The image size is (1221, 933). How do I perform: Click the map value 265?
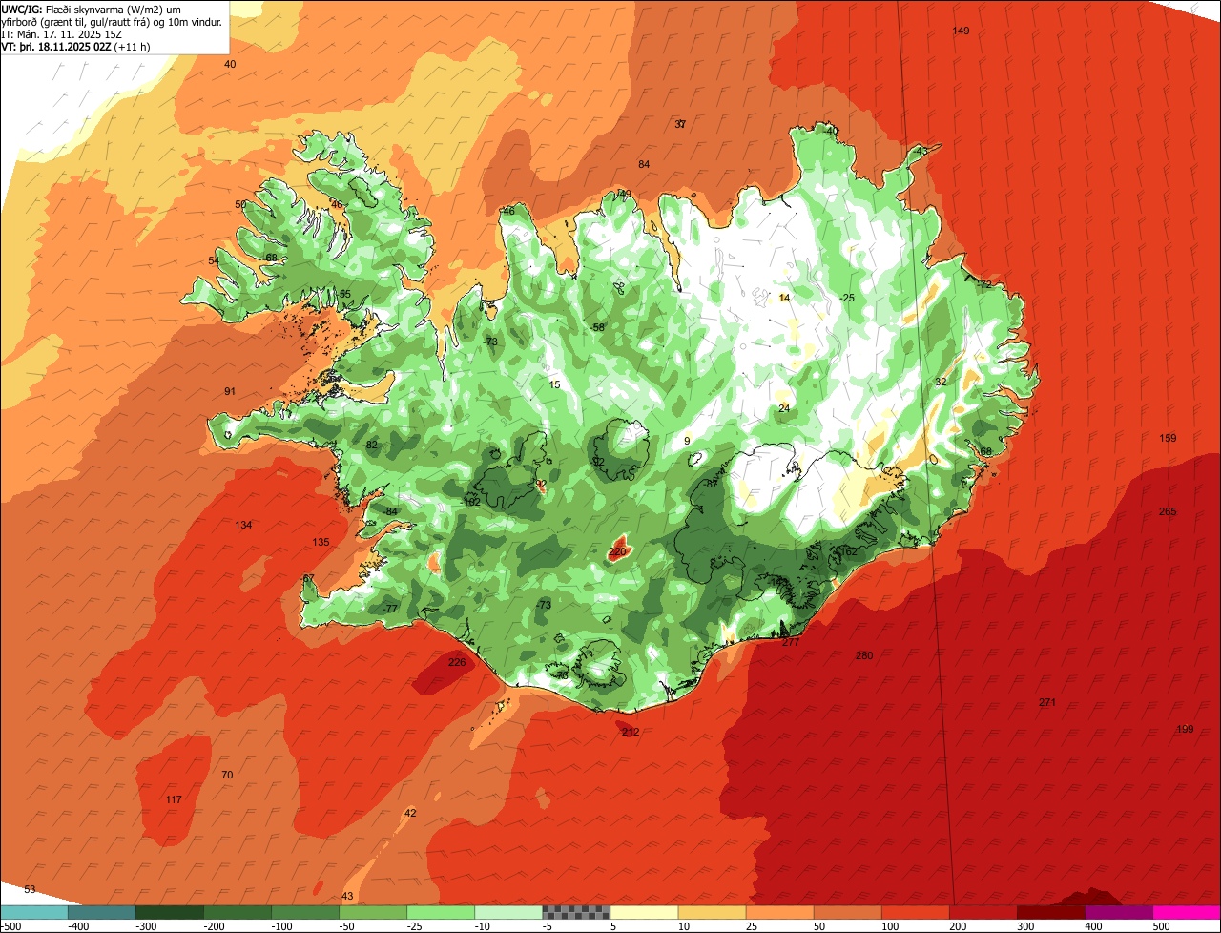[1168, 511]
